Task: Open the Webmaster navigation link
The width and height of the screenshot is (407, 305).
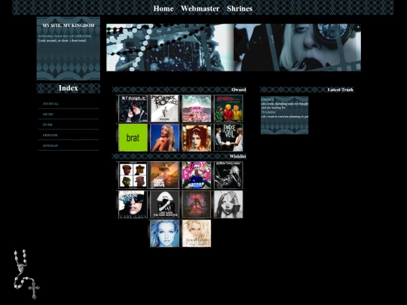Action: pos(200,8)
